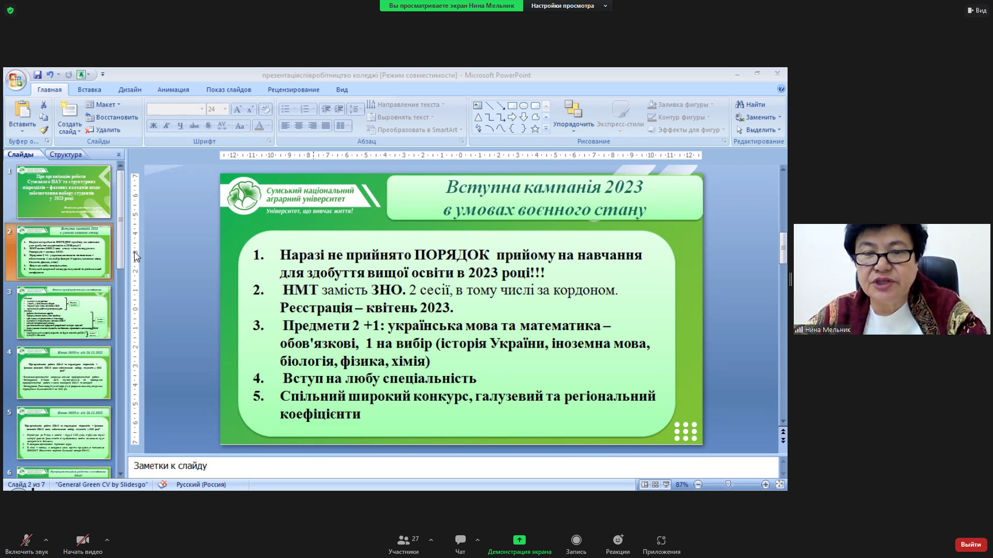Screen dimensions: 993x558
Task: Toggle italic formatting (К)
Action: [167, 126]
